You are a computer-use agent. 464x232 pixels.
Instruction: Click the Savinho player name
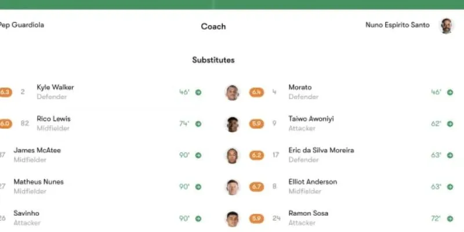point(26,213)
